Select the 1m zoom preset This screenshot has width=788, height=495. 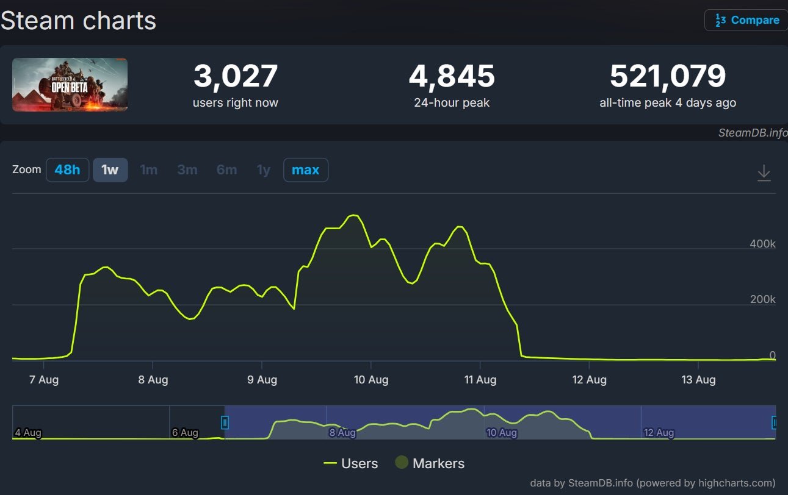(148, 170)
